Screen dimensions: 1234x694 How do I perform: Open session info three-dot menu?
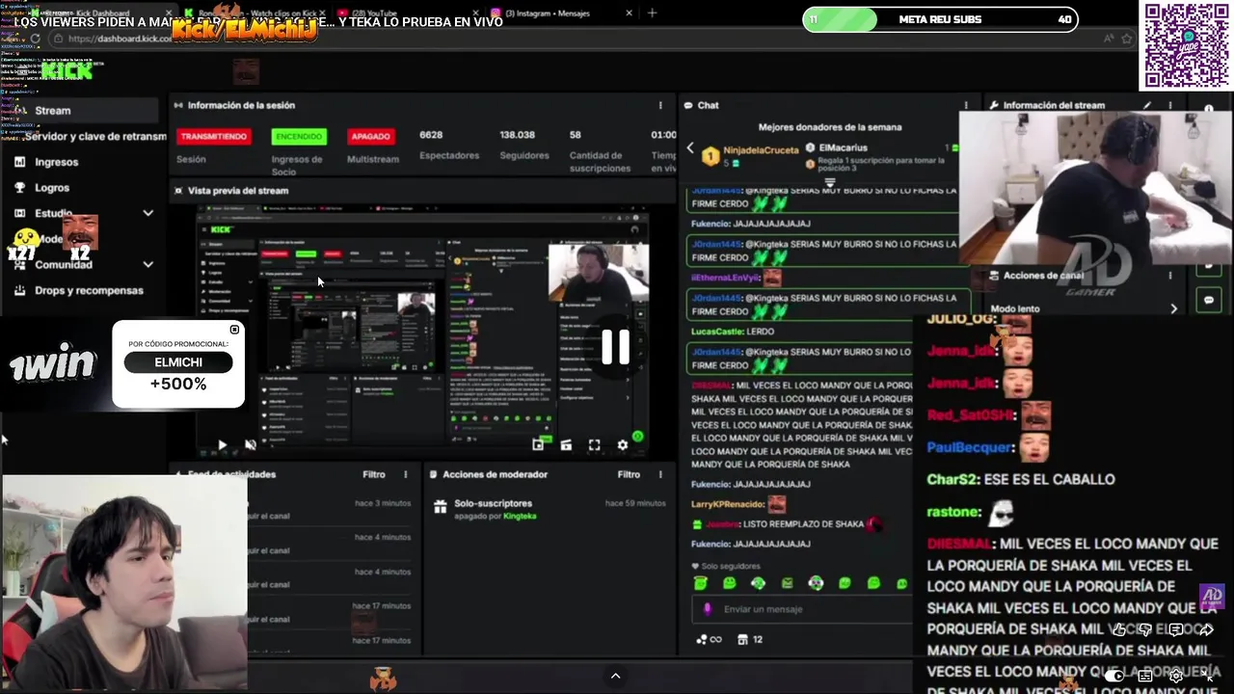(660, 105)
